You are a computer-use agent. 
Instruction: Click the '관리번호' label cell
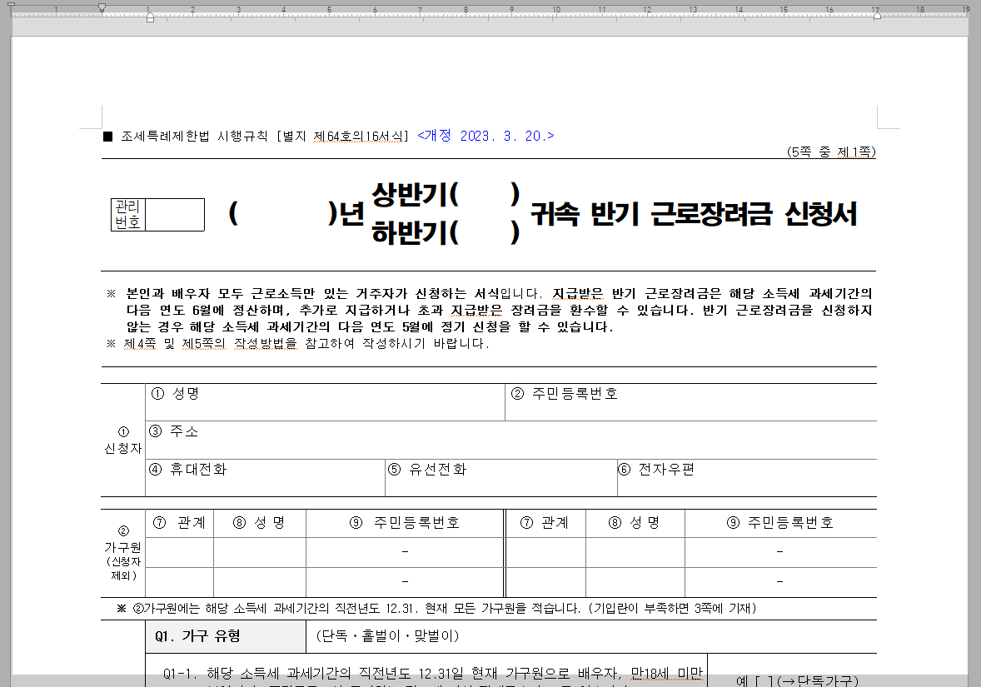127,215
